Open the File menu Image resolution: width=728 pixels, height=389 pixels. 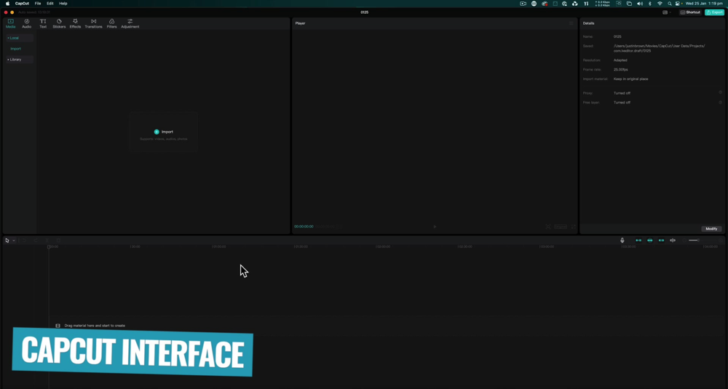(x=38, y=3)
